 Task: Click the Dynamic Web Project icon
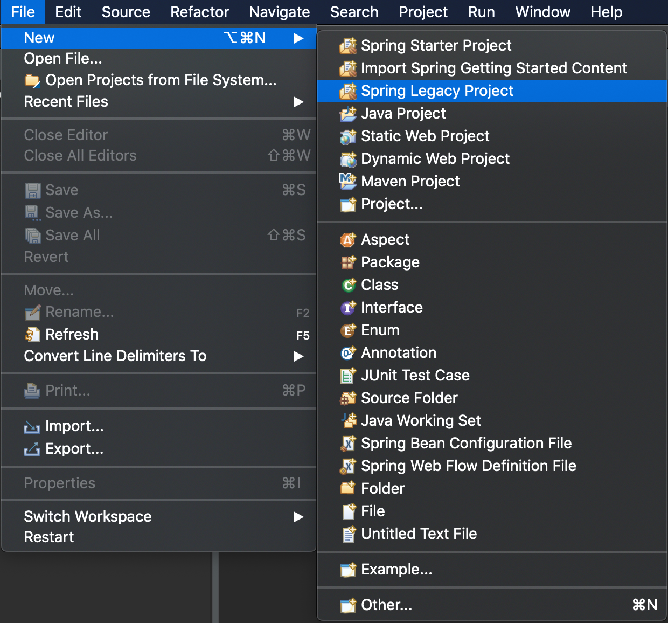tap(348, 159)
